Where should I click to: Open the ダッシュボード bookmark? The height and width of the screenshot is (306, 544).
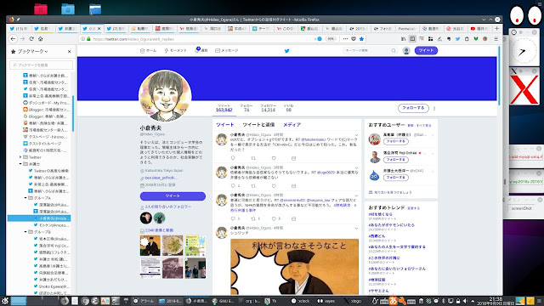click(46, 103)
